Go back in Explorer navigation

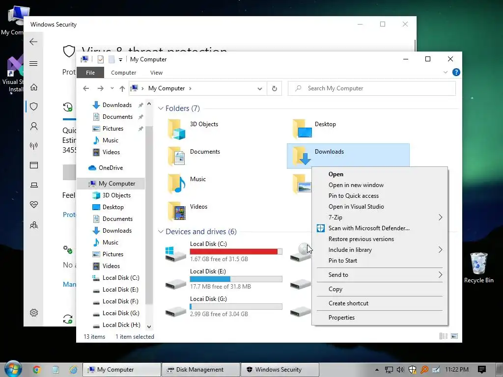(85, 88)
